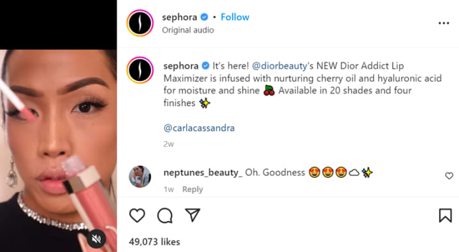The height and width of the screenshot is (252, 459).
Task: Reply to the neptunes_beauty_ comment
Action: [x=193, y=189]
